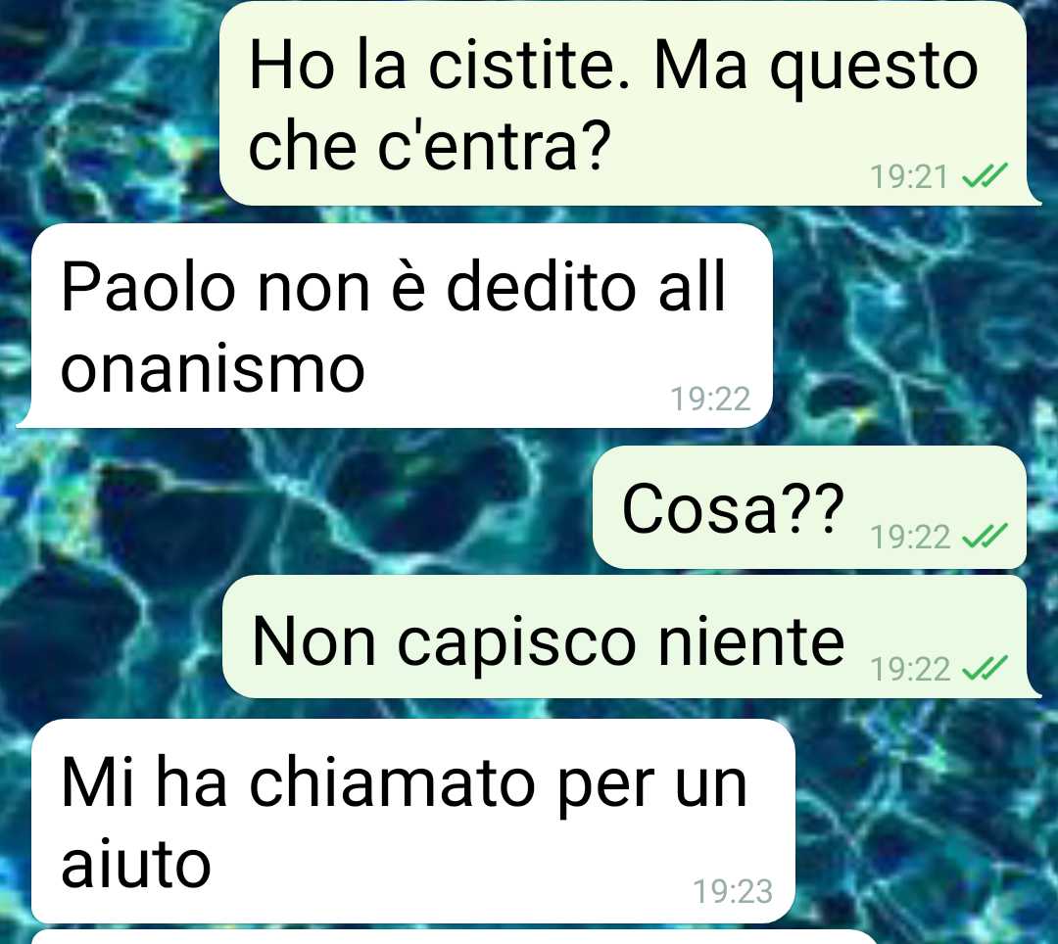Tap the double-check icon beside "Cosa??"

[x=985, y=537]
